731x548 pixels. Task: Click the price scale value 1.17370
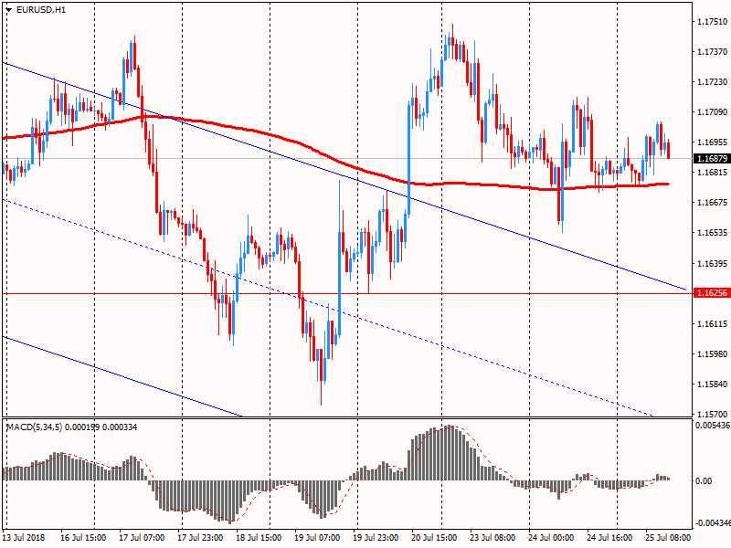(x=712, y=52)
